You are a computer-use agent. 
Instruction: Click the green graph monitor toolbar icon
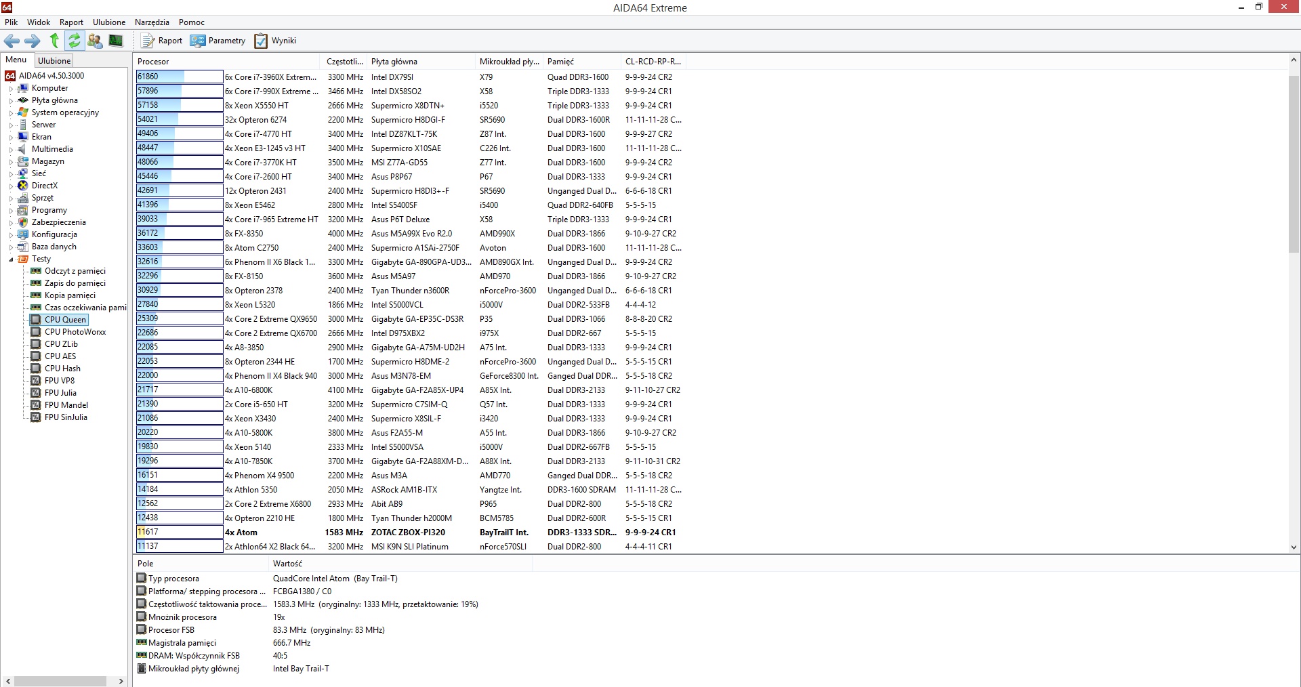(x=116, y=41)
